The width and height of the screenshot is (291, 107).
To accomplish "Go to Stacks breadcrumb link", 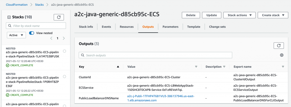I will (x=39, y=5).
